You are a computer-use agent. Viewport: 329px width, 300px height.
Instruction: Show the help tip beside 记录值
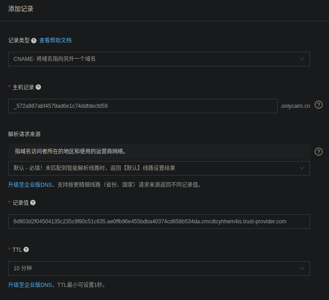point(33,203)
